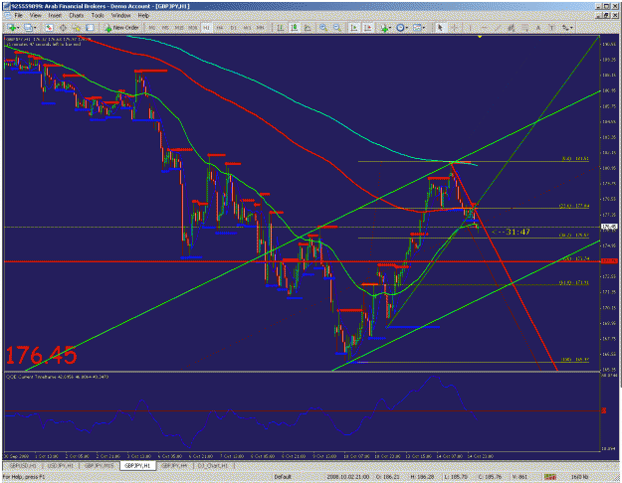Switch to the D1 timeframe

click(233, 28)
